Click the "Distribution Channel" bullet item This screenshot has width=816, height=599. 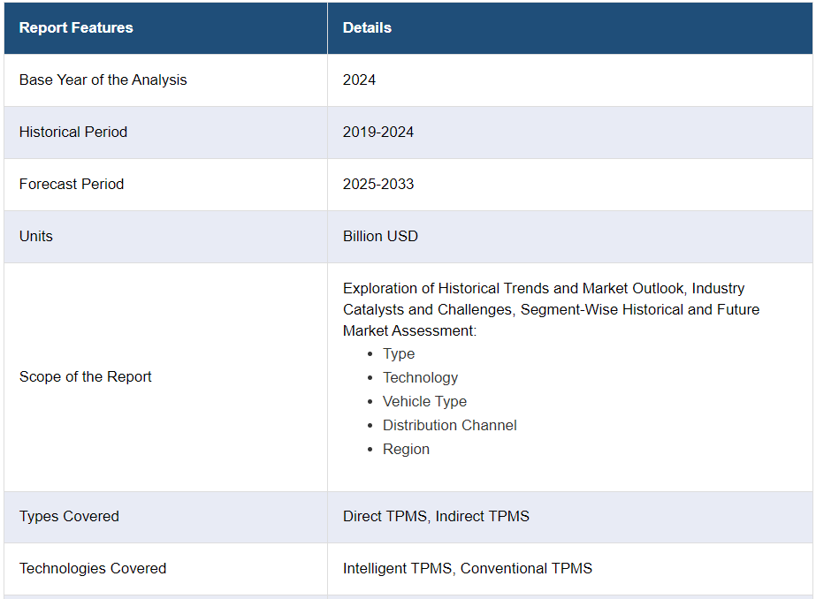coord(449,425)
